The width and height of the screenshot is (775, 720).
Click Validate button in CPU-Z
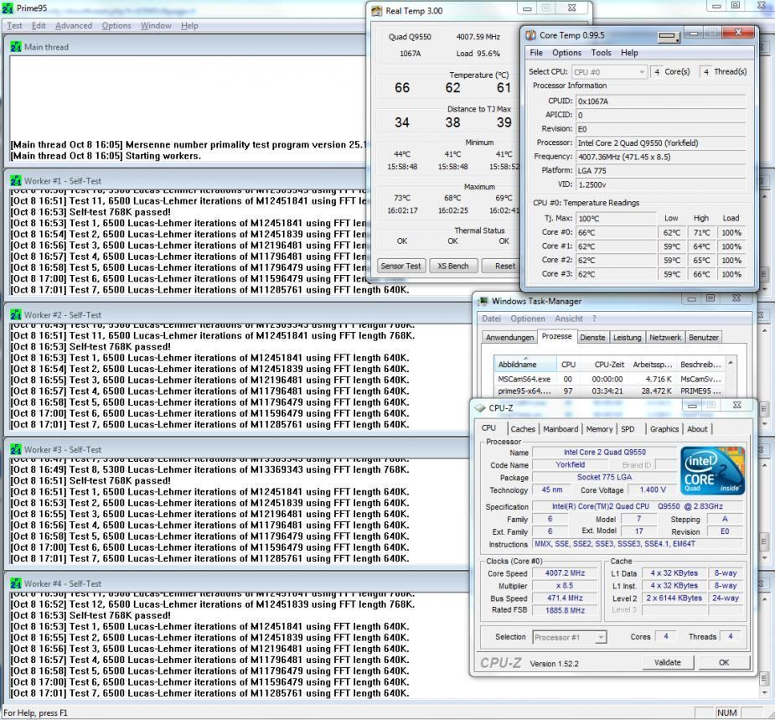tap(668, 662)
